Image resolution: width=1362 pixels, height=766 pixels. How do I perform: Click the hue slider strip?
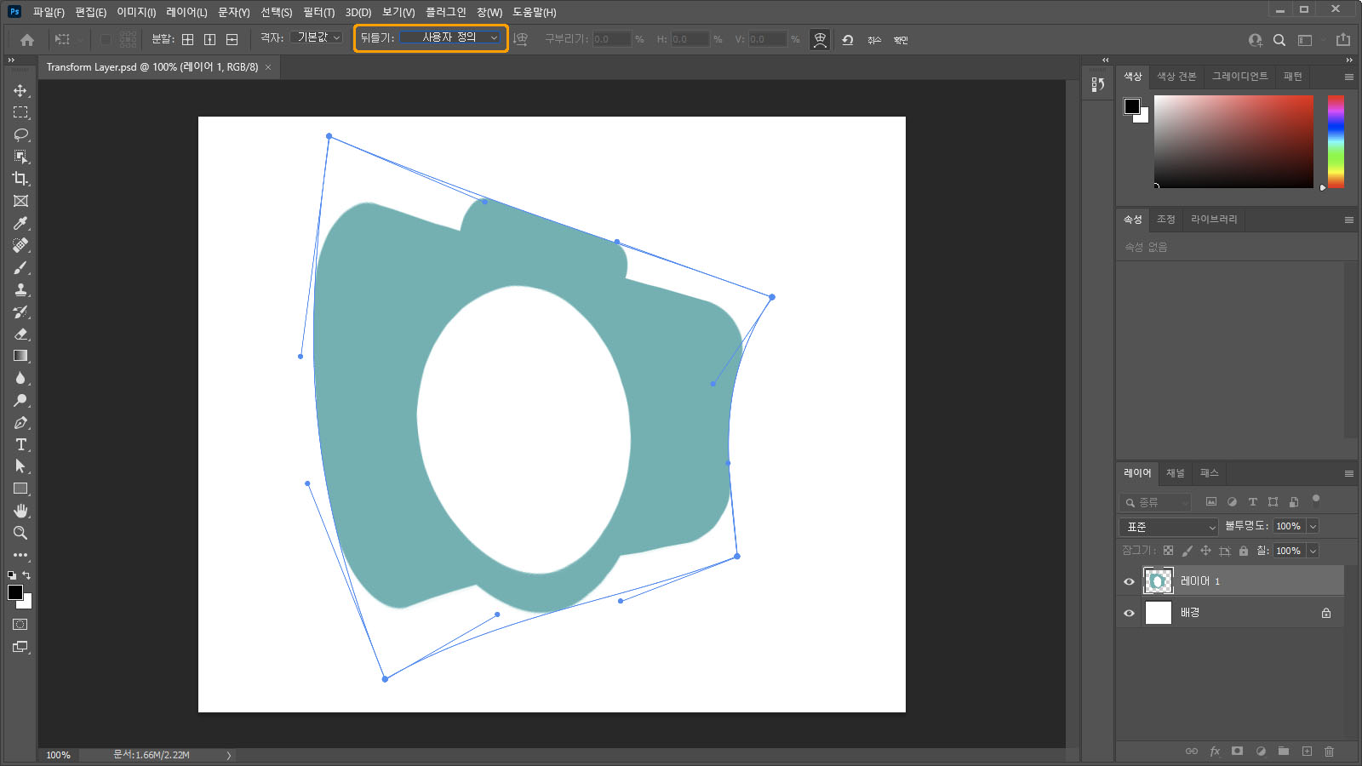click(1336, 141)
